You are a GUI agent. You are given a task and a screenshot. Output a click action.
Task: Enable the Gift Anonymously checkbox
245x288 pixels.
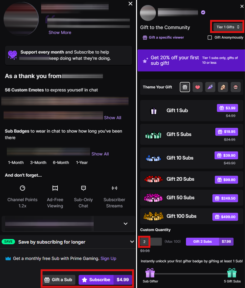click(210, 38)
